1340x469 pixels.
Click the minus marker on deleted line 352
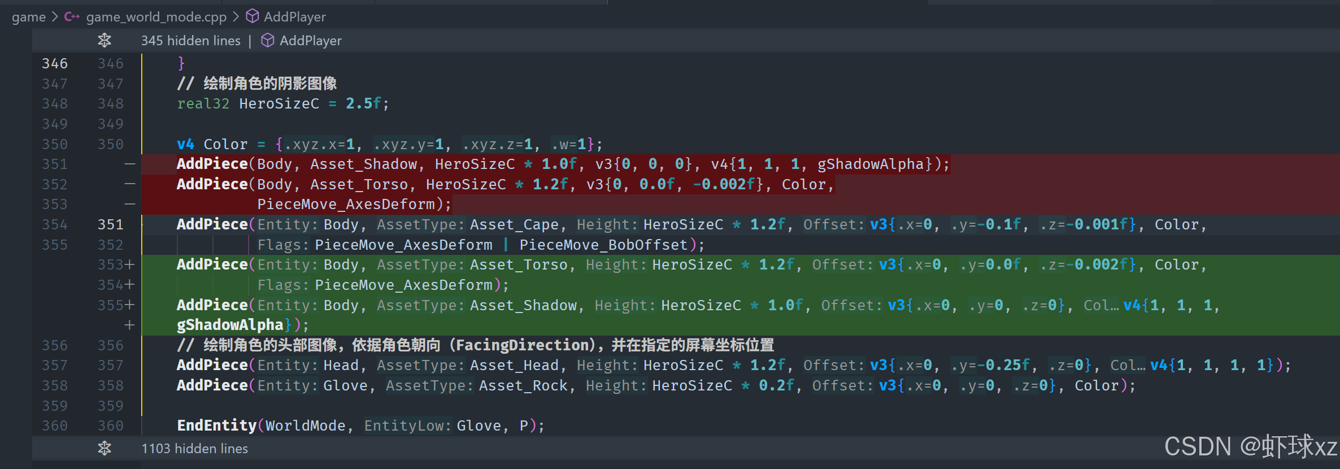[x=130, y=184]
